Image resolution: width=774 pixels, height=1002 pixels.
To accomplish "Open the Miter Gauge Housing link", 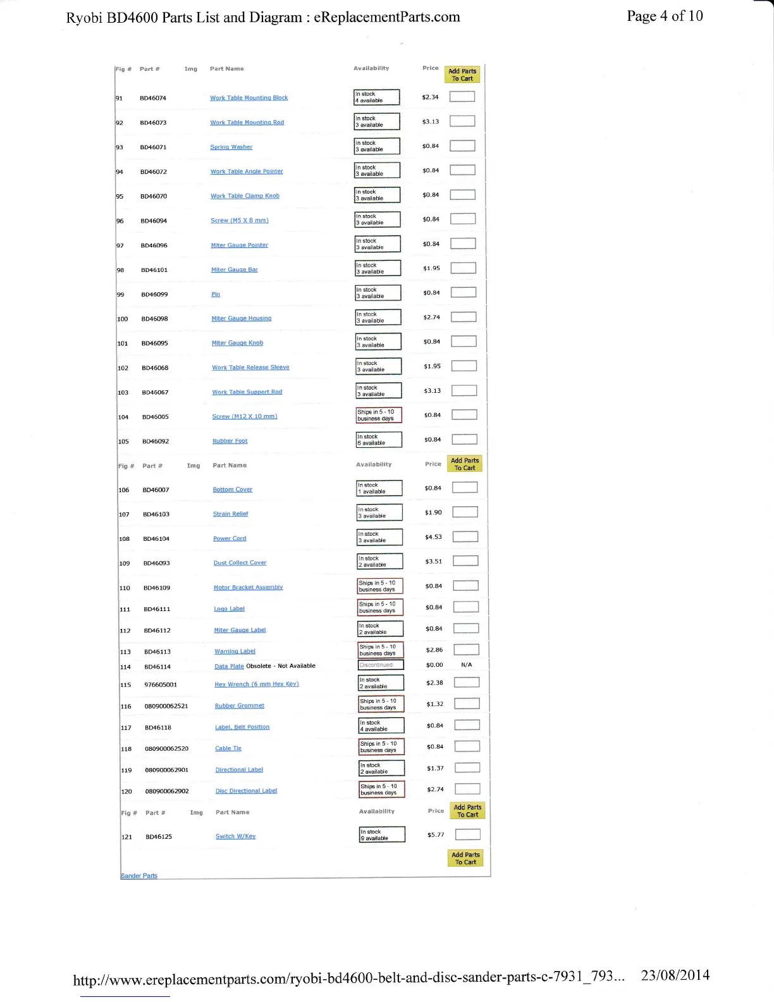I will coord(241,319).
